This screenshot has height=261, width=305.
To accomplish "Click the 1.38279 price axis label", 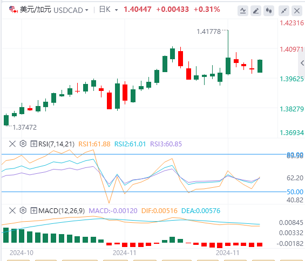I will point(292,109).
